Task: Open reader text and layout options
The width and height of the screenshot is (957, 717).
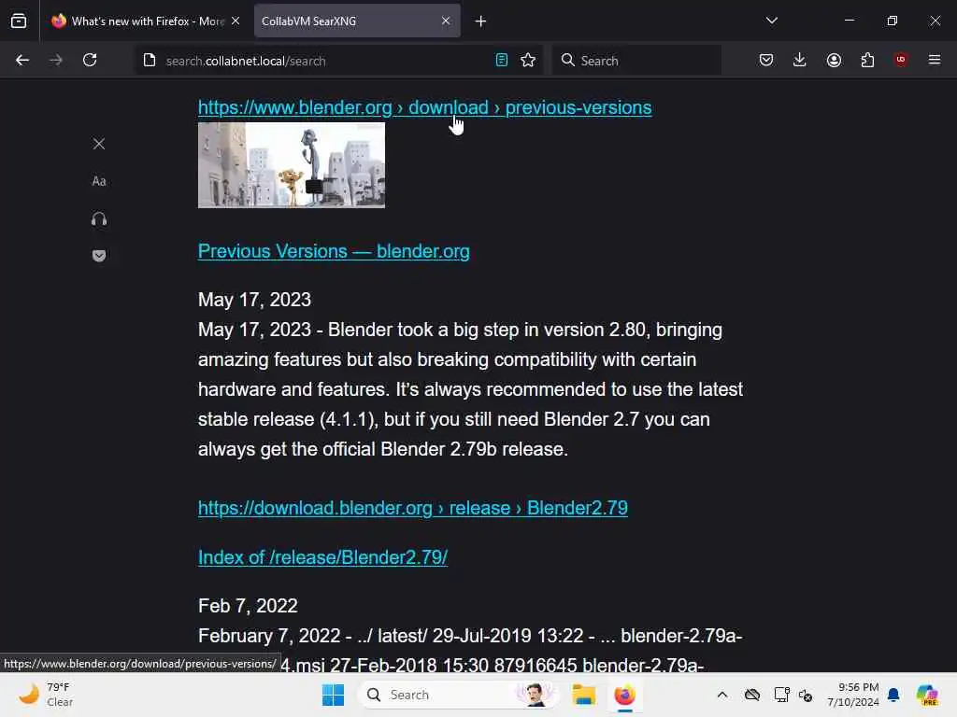Action: click(x=99, y=181)
